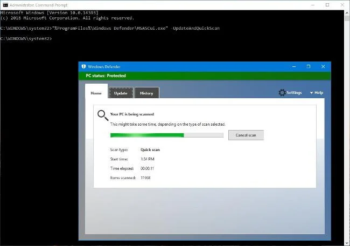Click the 'This might take some time' description
Image resolution: width=350 pixels, height=246 pixels.
pos(167,124)
